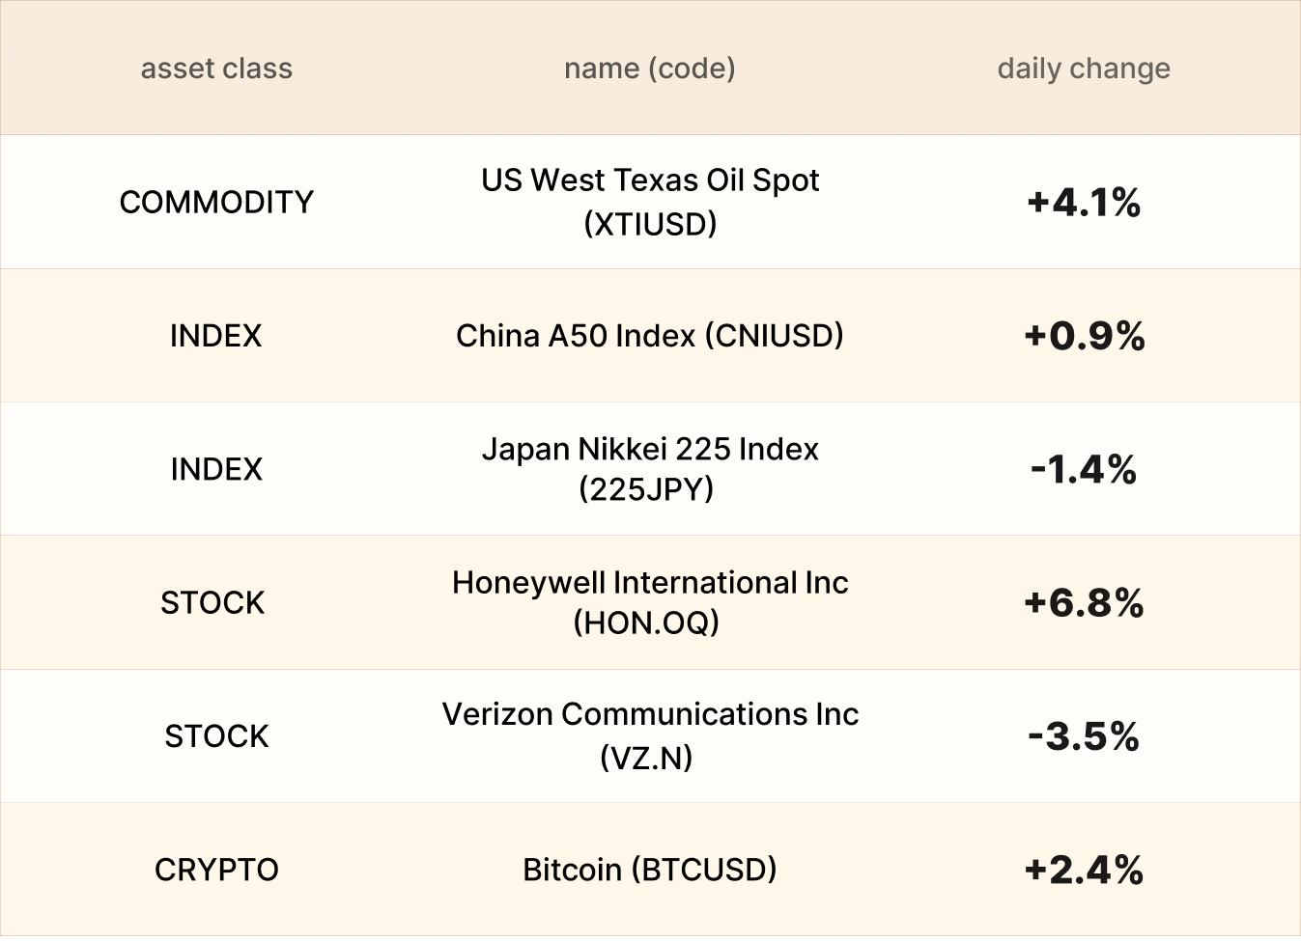
Task: Click STOCK cell in the Verizon row
Action: [216, 735]
